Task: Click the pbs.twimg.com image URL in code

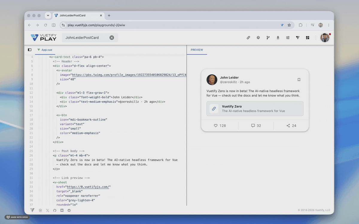Action: (x=129, y=75)
